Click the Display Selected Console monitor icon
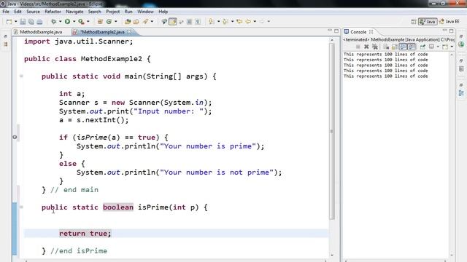467x262 pixels. click(431, 47)
